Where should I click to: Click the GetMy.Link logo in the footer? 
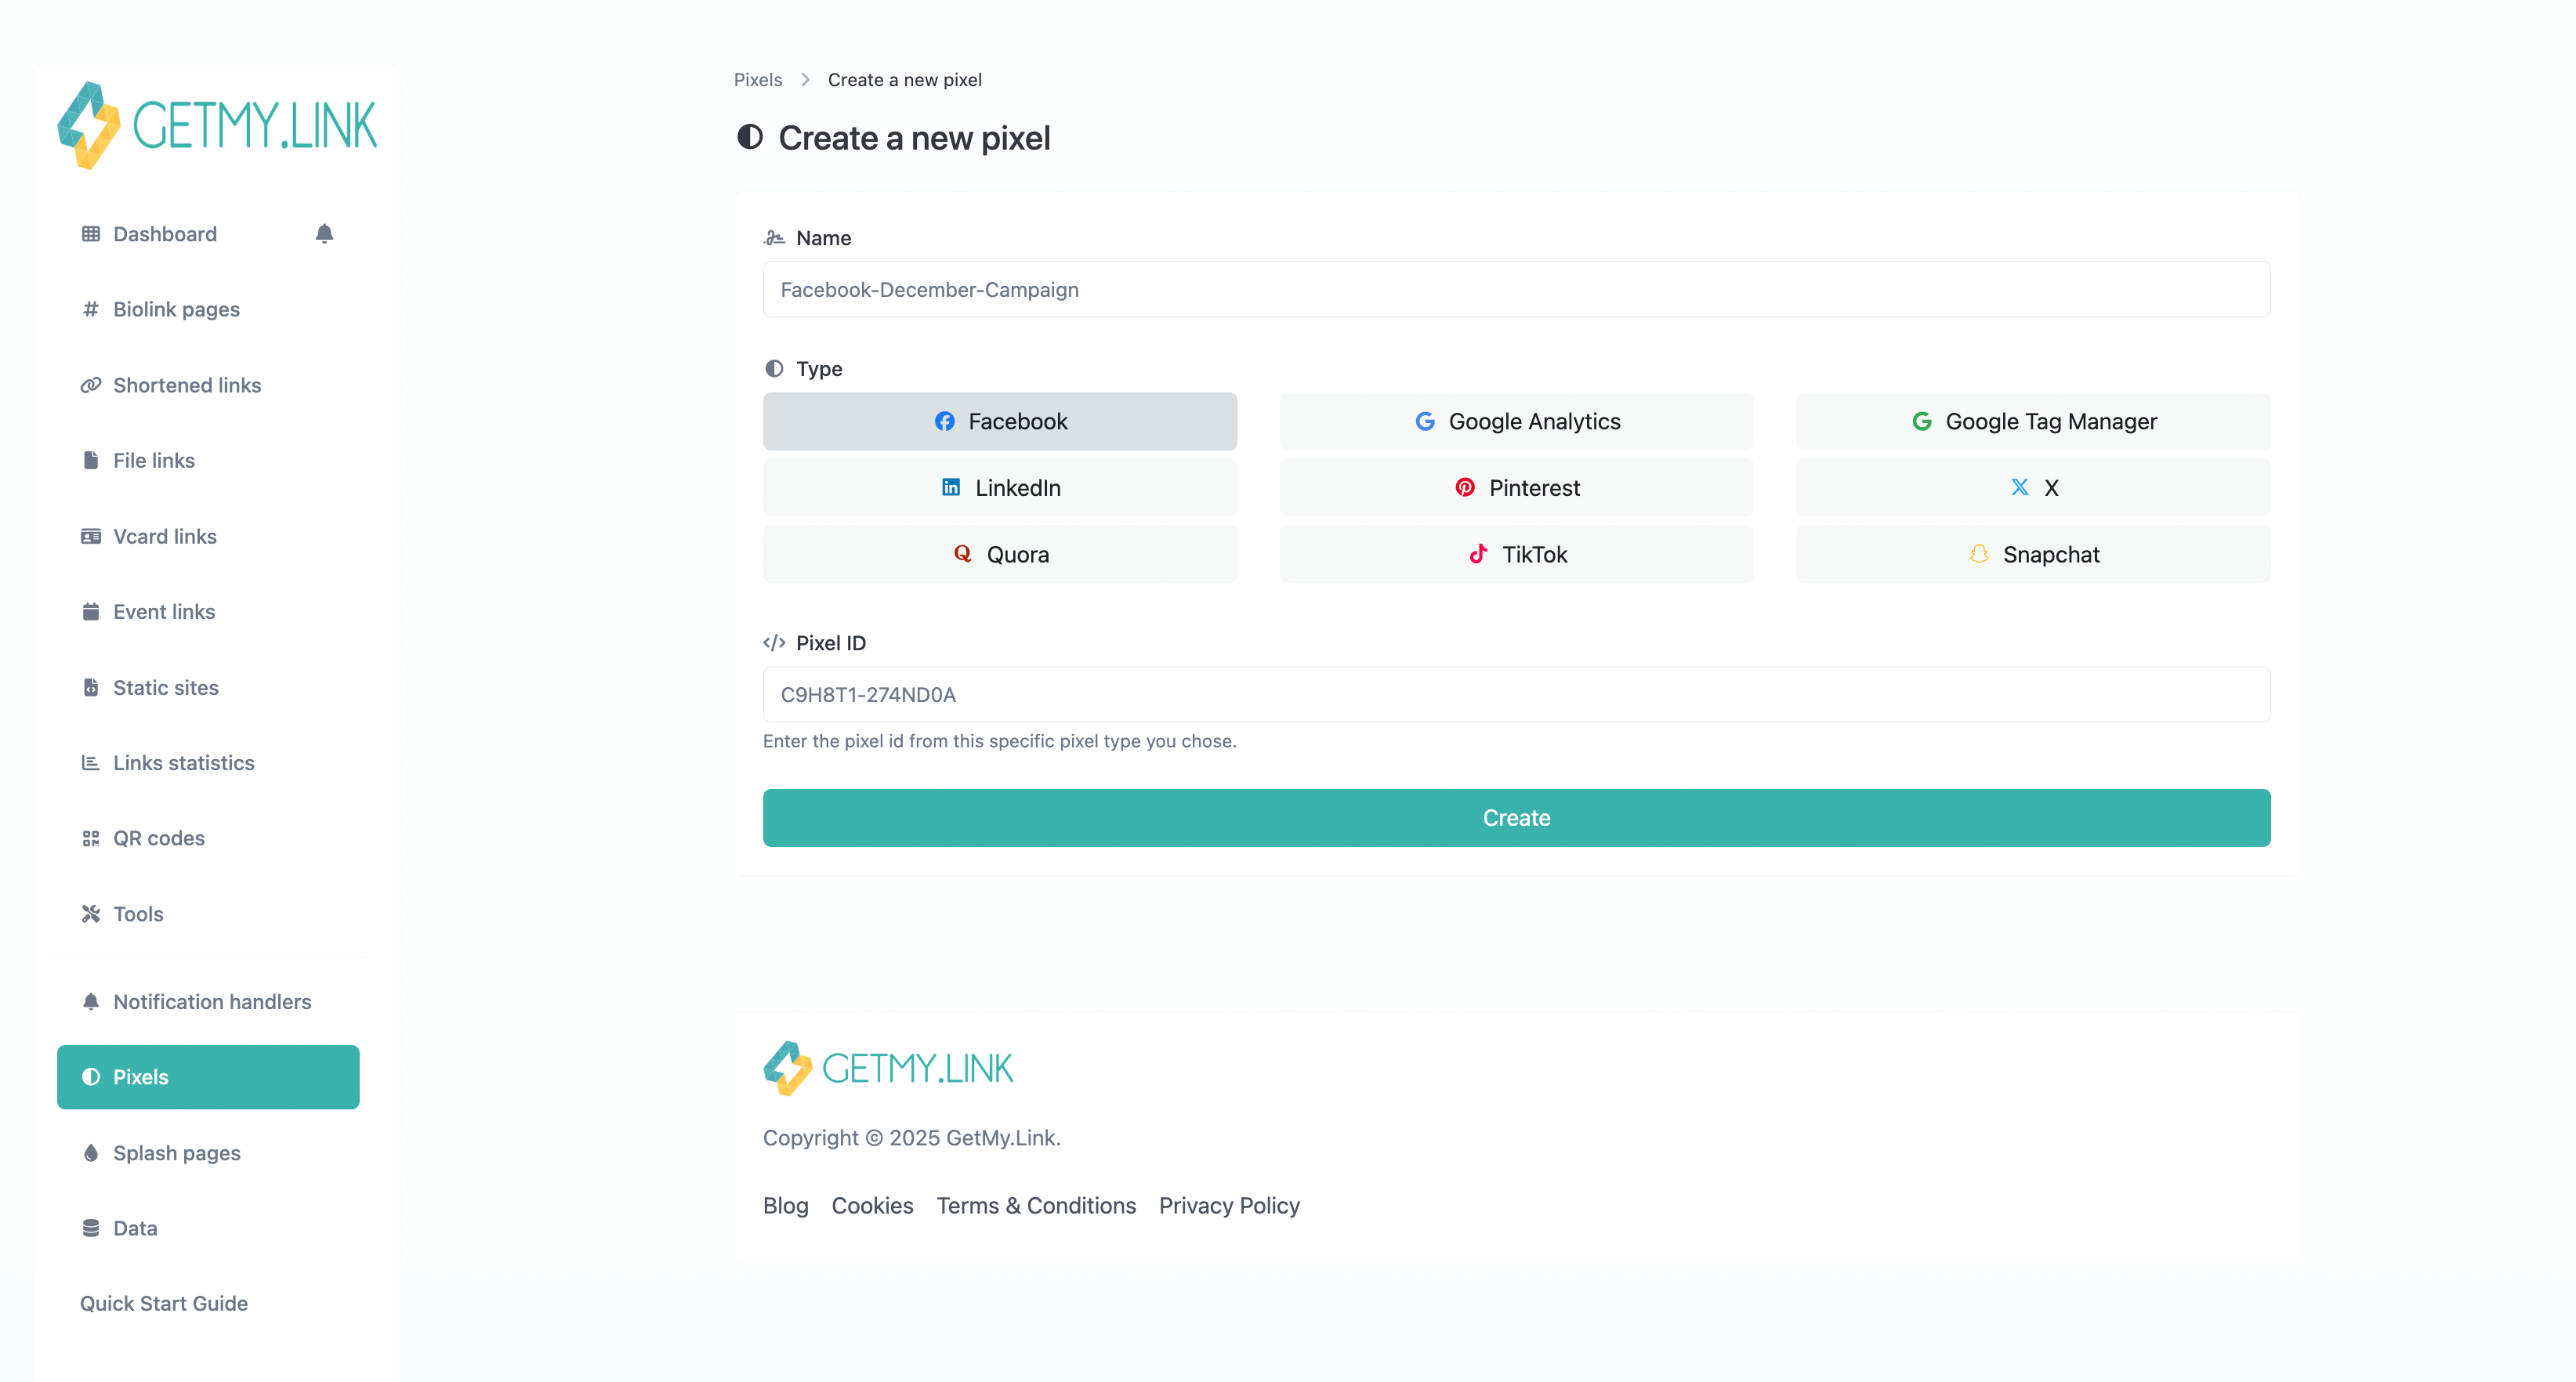point(888,1068)
